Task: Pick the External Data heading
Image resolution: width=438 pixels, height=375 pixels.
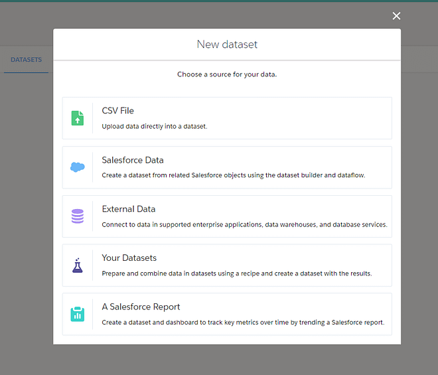Action: point(129,209)
